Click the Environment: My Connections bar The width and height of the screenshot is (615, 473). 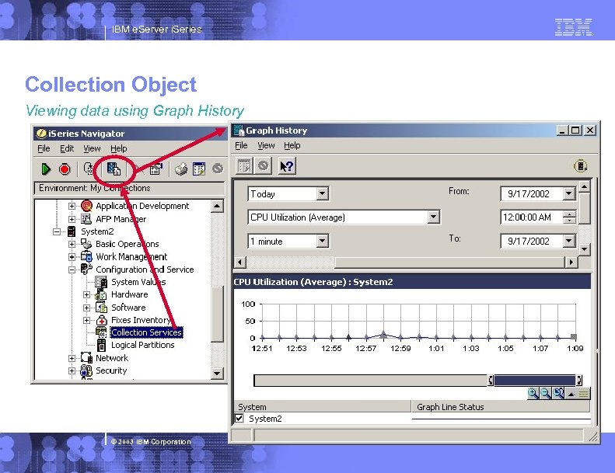(129, 188)
